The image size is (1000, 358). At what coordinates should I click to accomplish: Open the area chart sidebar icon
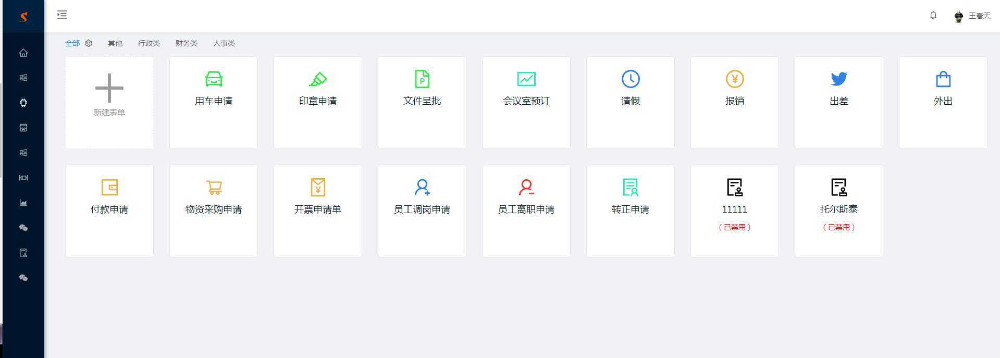pos(23,203)
